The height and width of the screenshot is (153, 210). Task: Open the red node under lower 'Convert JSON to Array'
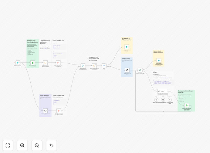[59, 111]
